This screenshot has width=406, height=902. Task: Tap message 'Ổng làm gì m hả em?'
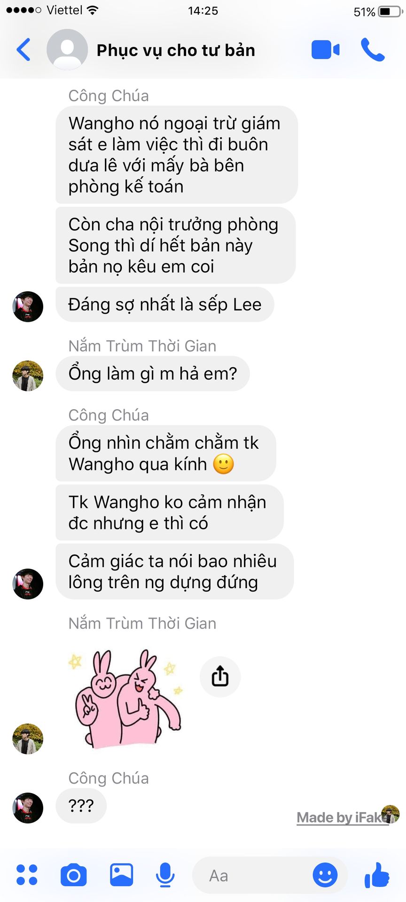click(x=153, y=374)
